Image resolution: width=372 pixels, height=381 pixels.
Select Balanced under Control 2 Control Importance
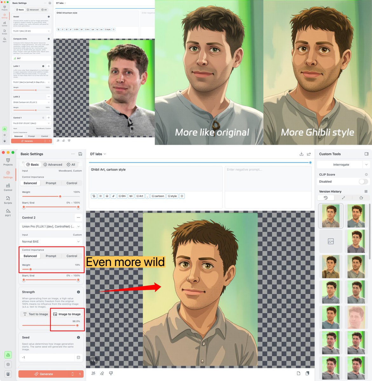point(30,256)
